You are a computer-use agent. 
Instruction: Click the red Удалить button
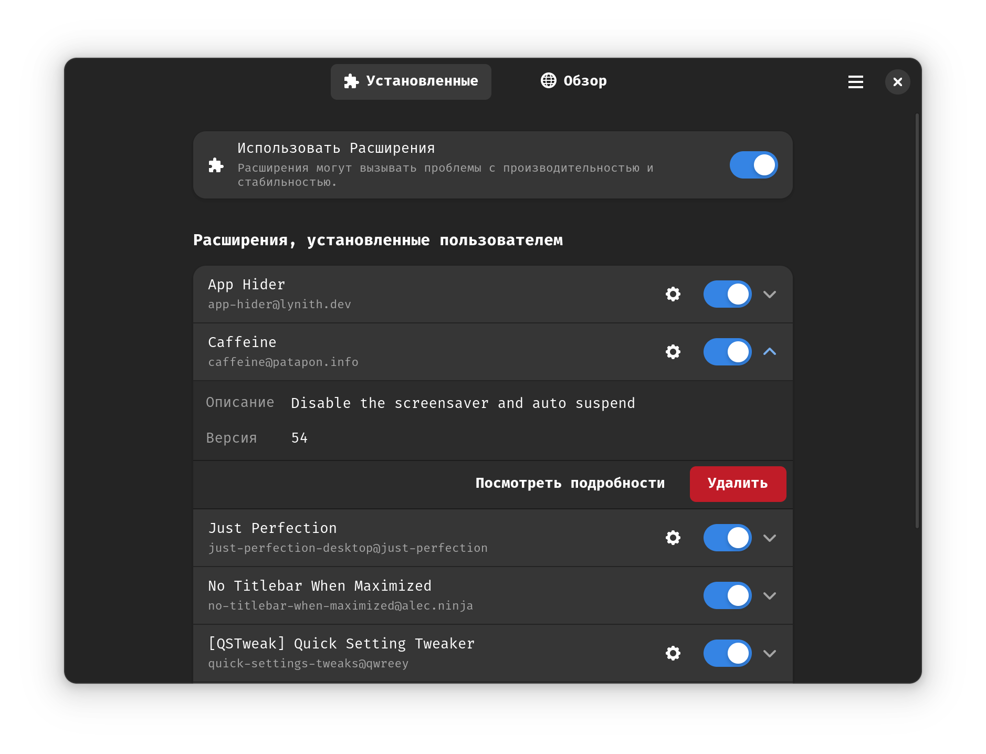pyautogui.click(x=738, y=484)
